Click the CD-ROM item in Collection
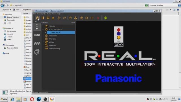Image resolution: width=181 pixels, height=102 pixels. pyautogui.click(x=52, y=26)
